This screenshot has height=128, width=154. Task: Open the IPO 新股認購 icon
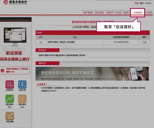(10, 116)
